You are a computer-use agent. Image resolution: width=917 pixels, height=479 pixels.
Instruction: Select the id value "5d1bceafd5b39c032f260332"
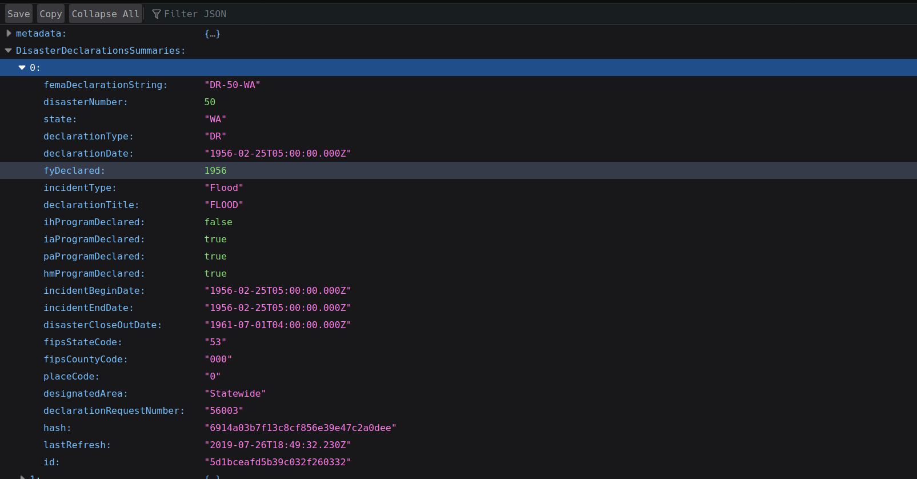(x=278, y=462)
